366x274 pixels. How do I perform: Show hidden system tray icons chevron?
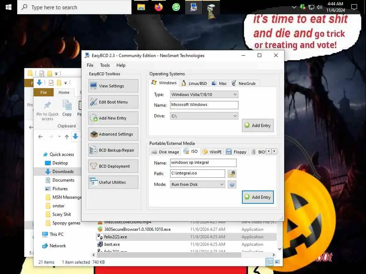pyautogui.click(x=294, y=7)
